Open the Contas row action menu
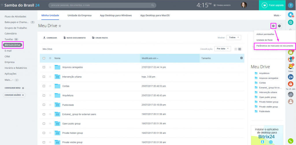This screenshot has height=145, width=296. [50, 86]
